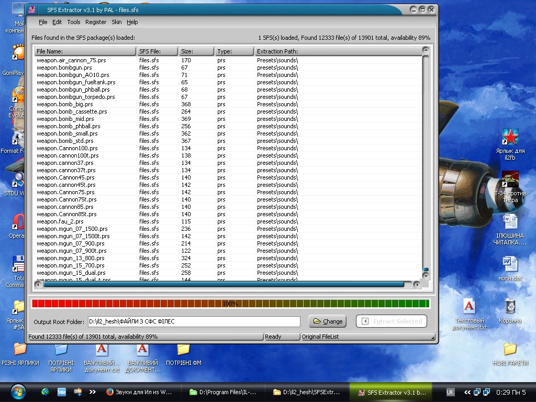
Task: Open the Т-34 против Тигра desktop icon
Action: (510, 187)
